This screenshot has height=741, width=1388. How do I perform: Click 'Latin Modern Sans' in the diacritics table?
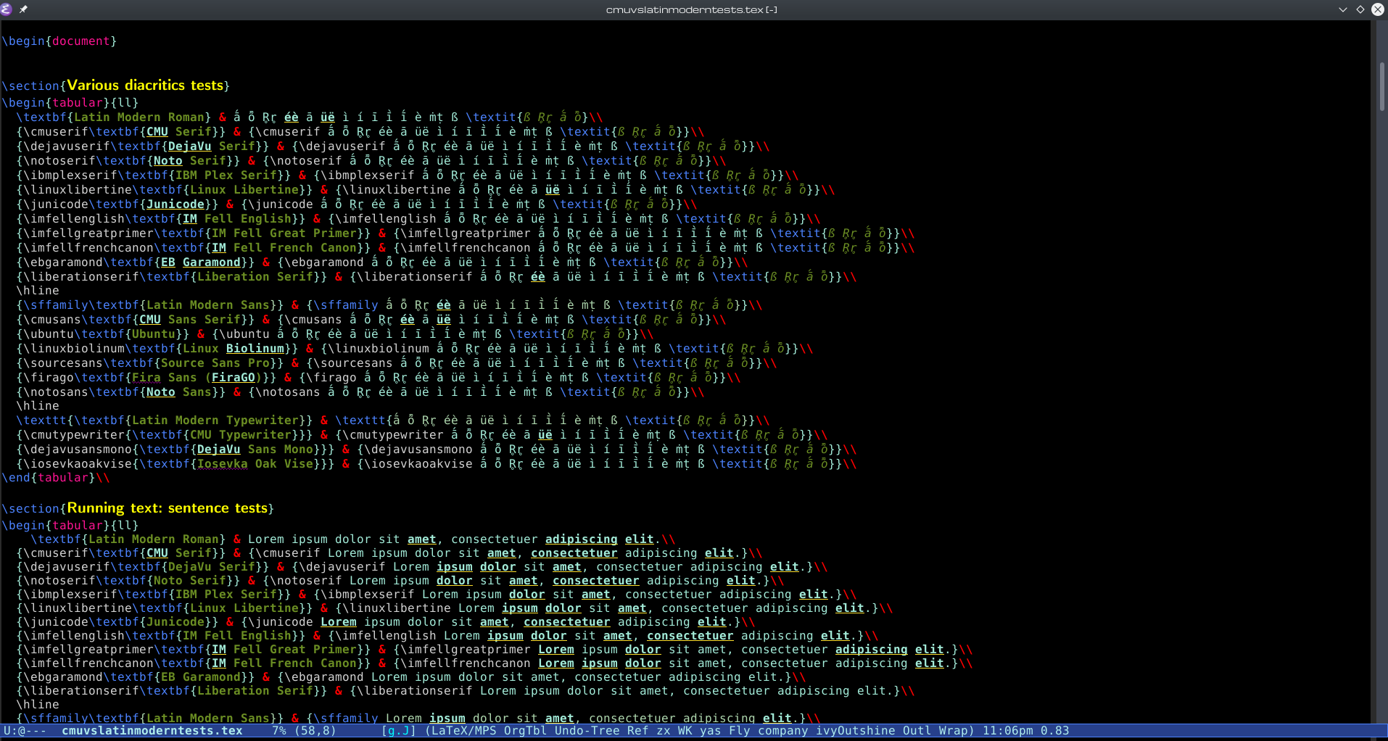tap(208, 305)
